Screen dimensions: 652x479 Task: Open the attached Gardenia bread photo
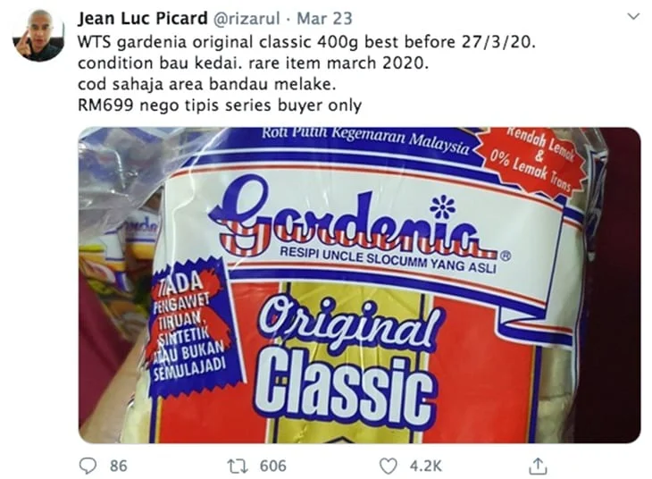359,285
